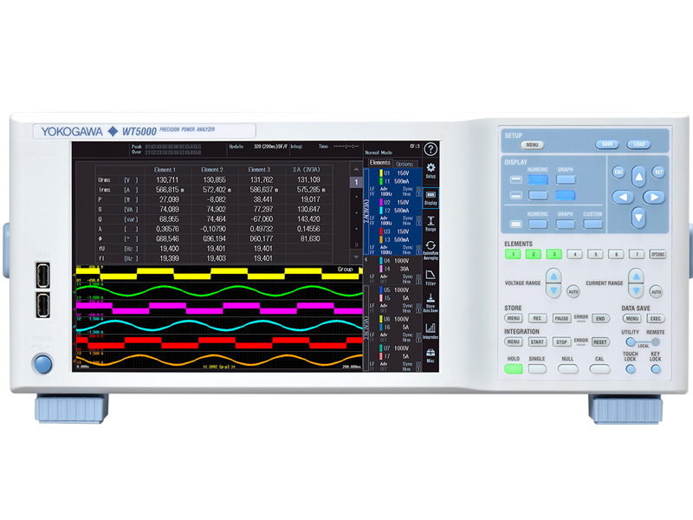
Task: Switch to the Elements tab on screen
Action: point(379,163)
